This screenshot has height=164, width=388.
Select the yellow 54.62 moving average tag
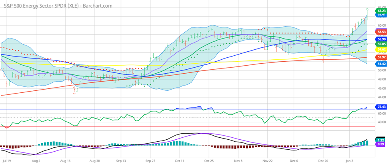pos(381,49)
